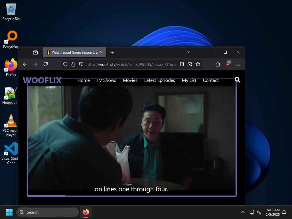The image size is (292, 219).
Task: Open the Recycle Bin desktop icon
Action: [x=11, y=11]
